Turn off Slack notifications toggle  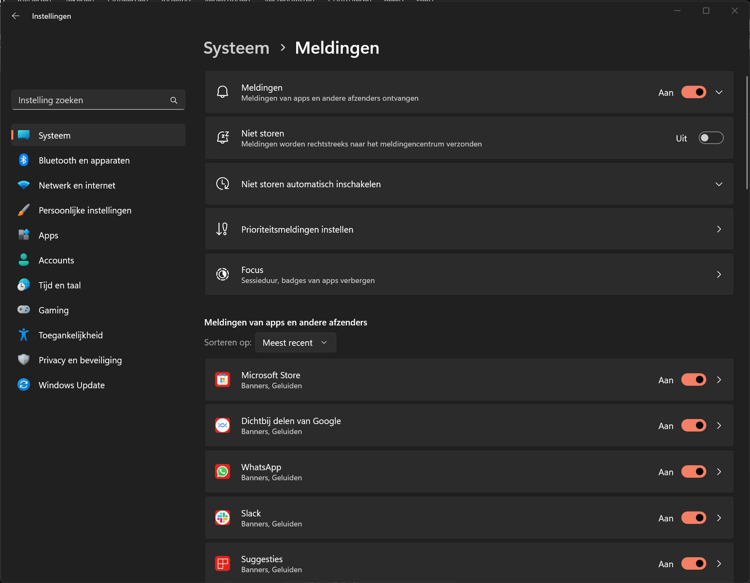click(693, 518)
